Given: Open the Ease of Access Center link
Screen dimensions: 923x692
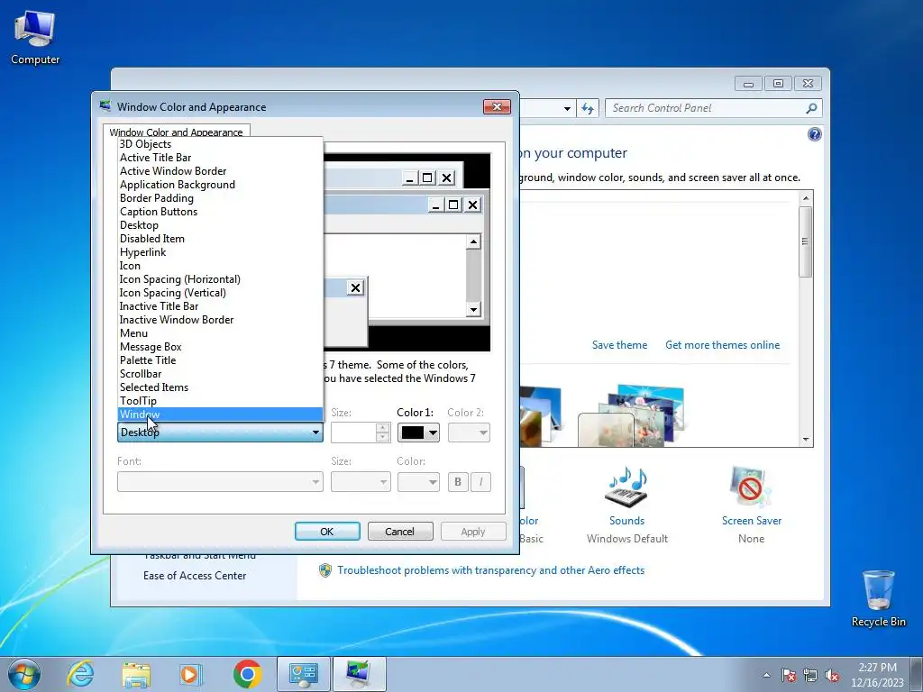Looking at the screenshot, I should tap(195, 576).
